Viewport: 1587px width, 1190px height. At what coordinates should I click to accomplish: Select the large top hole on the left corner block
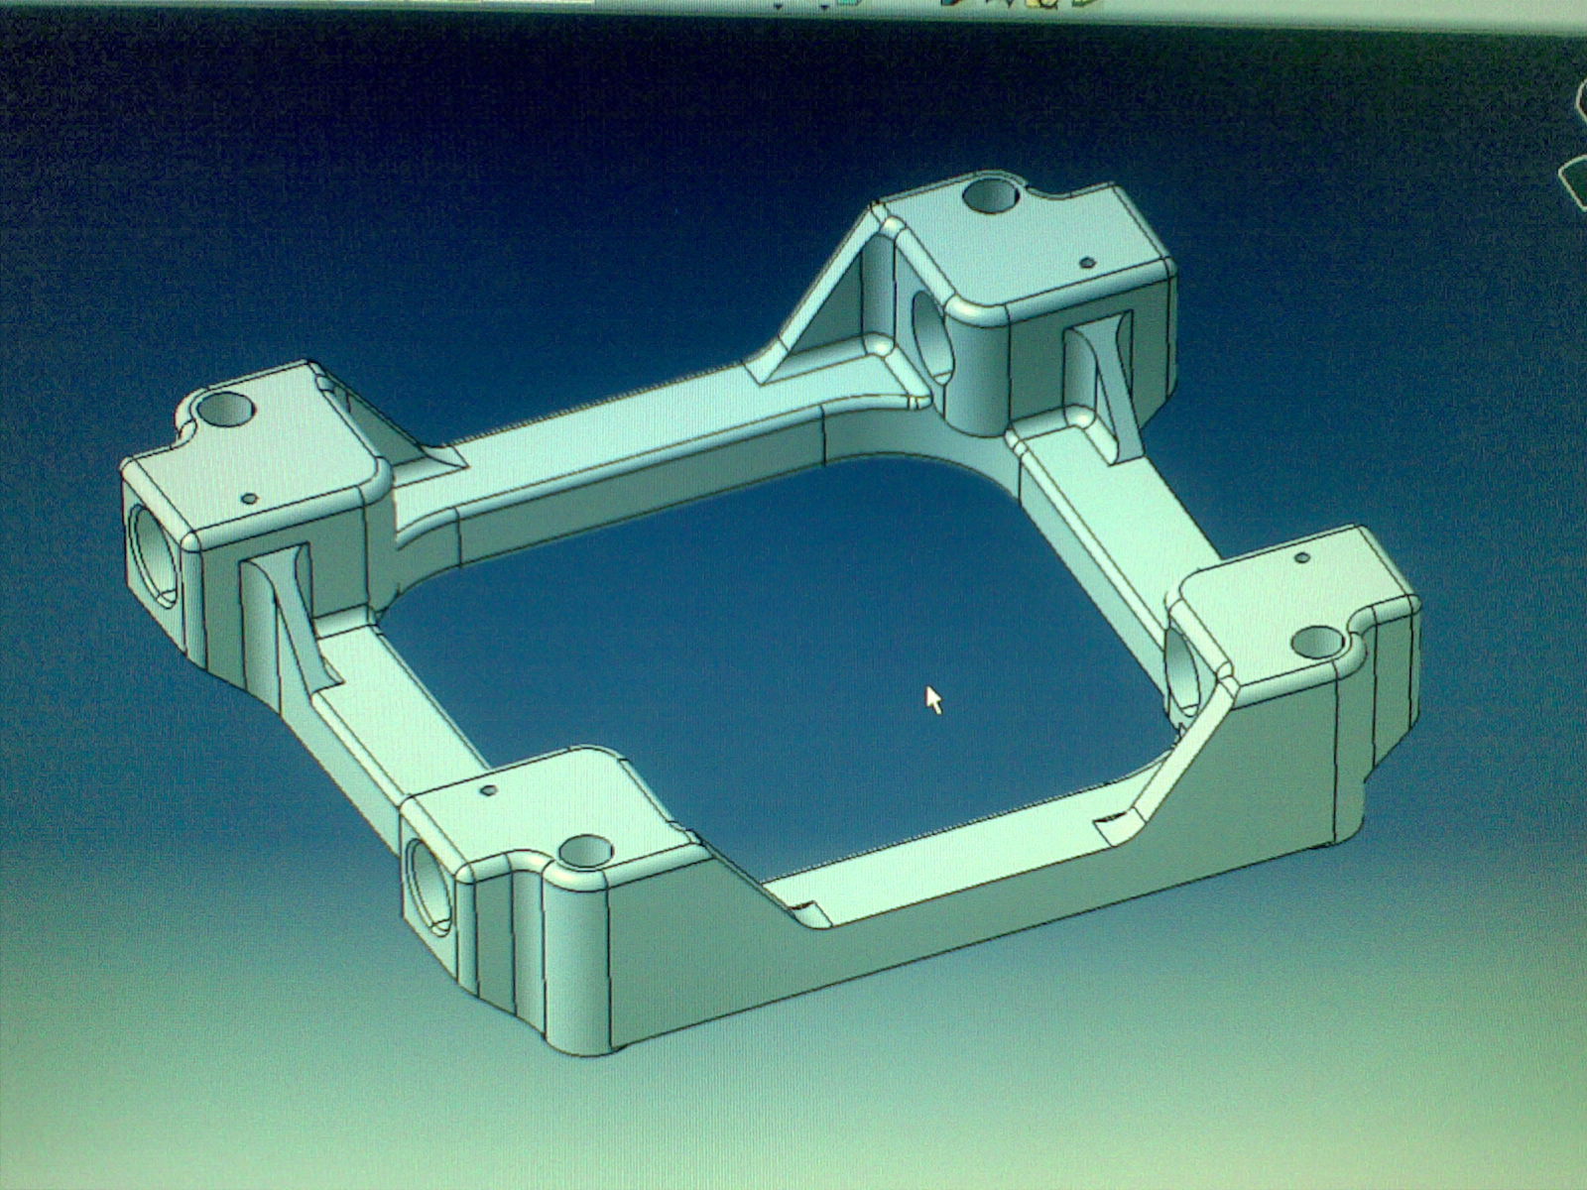(226, 407)
